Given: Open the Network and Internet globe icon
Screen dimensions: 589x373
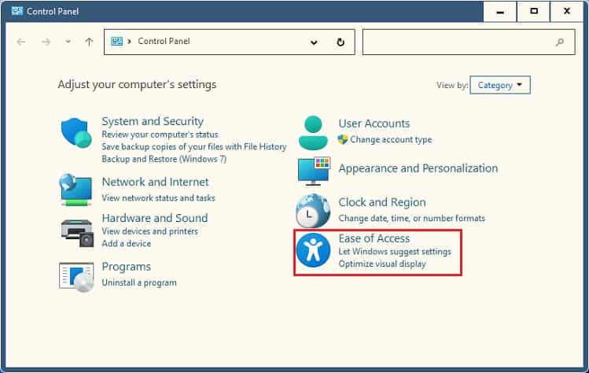Looking at the screenshot, I should click(75, 190).
